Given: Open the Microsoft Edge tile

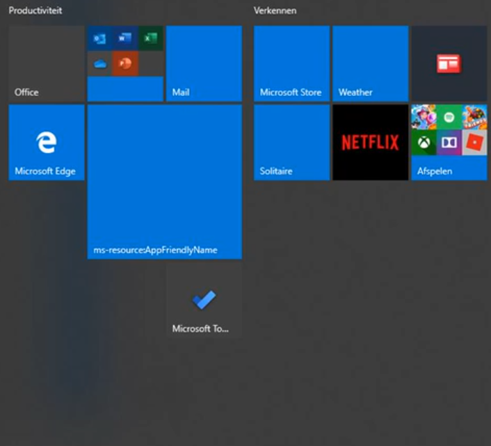Looking at the screenshot, I should 47,143.
